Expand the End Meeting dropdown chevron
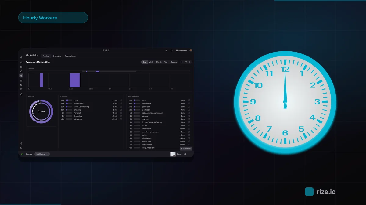The image size is (366, 205). (47, 154)
